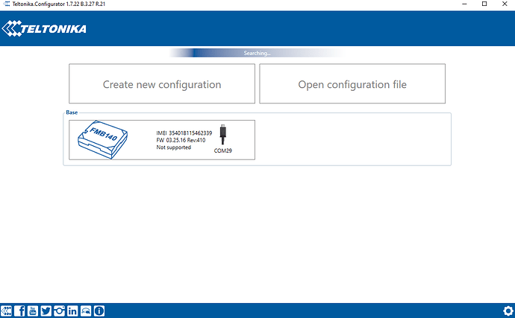The height and width of the screenshot is (318, 515).
Task: Open the YouTube icon in footer
Action: tap(33, 311)
